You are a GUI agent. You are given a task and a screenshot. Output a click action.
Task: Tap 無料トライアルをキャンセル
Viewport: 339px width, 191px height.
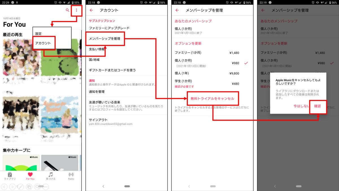(212, 98)
